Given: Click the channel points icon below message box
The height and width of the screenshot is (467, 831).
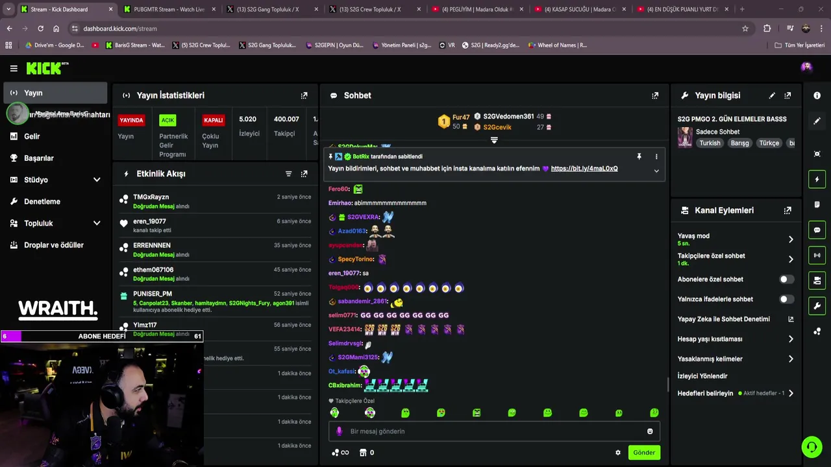Looking at the screenshot, I should click(335, 453).
